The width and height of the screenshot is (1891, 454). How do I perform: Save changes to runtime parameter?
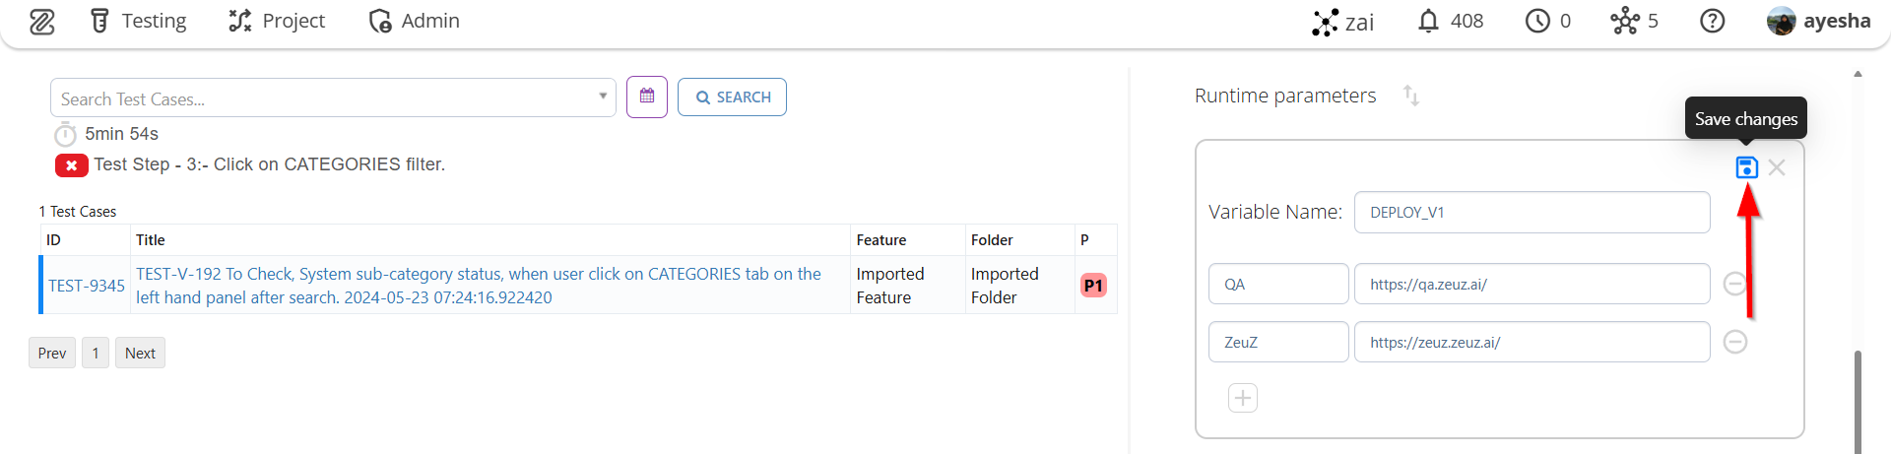tap(1746, 167)
